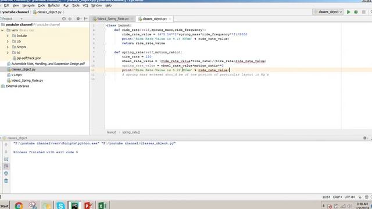Click the cursor position 11:64 in status bar
The width and height of the screenshot is (372, 209).
pos(326,197)
